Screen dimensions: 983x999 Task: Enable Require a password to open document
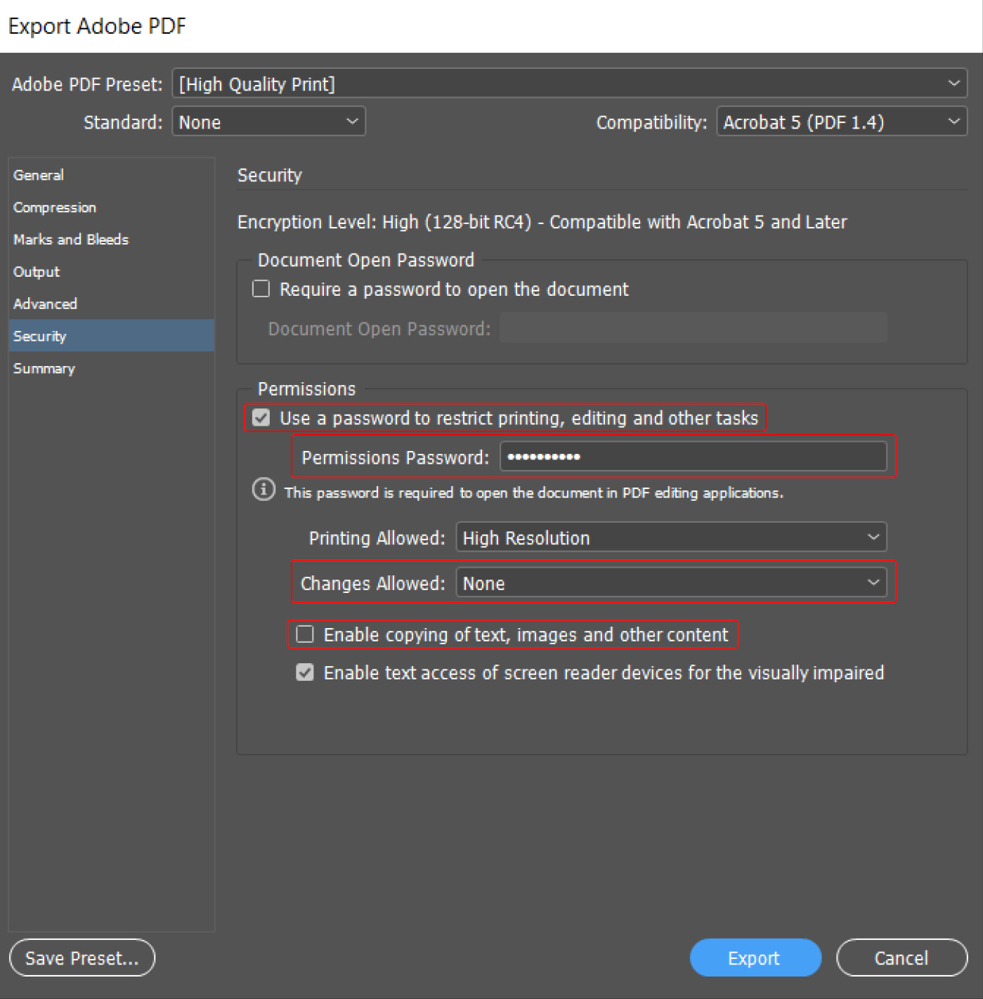(x=261, y=289)
